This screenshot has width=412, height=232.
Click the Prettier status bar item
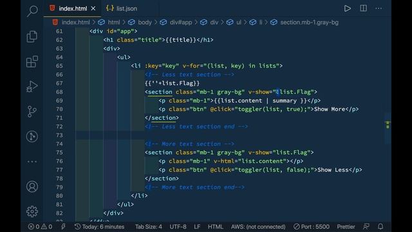346,226
